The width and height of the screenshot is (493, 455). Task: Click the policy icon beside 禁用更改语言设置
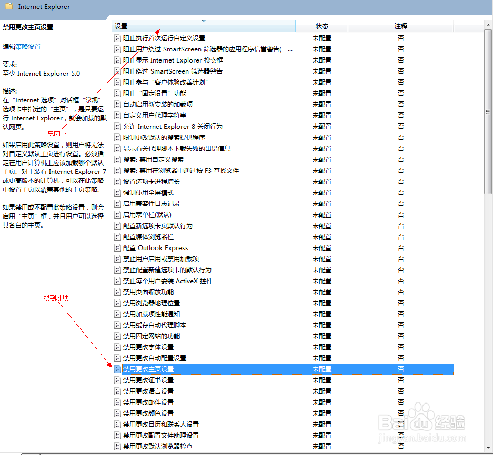pos(117,391)
